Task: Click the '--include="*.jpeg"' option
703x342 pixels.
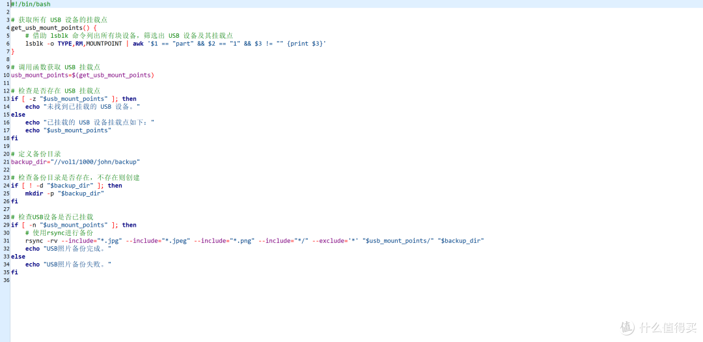Action: pyautogui.click(x=158, y=240)
